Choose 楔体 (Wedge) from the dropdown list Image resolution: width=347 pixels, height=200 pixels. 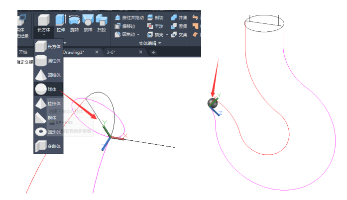pyautogui.click(x=48, y=118)
